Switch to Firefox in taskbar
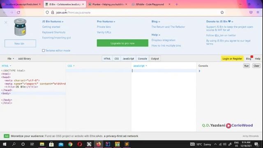 point(99,144)
